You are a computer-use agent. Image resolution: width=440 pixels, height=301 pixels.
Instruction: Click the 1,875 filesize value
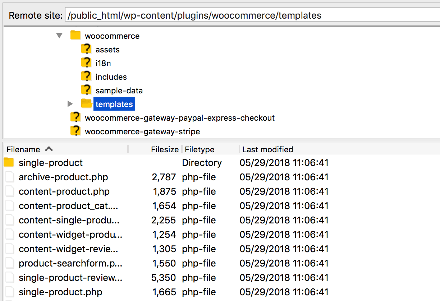tap(165, 191)
